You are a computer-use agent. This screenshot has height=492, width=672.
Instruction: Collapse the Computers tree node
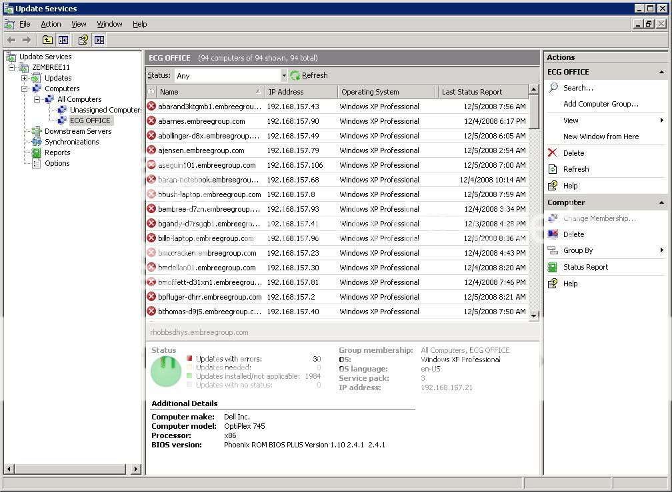(x=23, y=88)
